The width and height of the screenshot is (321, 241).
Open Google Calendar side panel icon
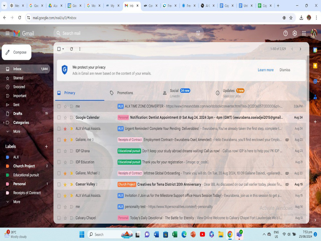315,50
